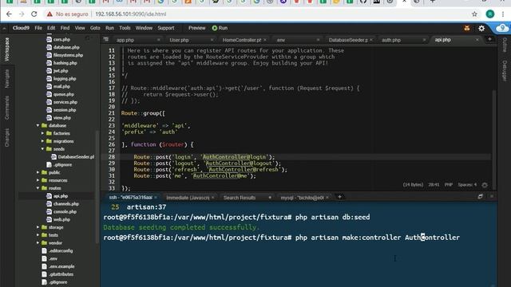The image size is (511, 287).
Task: Expand the migrations folder
Action: coord(42,141)
